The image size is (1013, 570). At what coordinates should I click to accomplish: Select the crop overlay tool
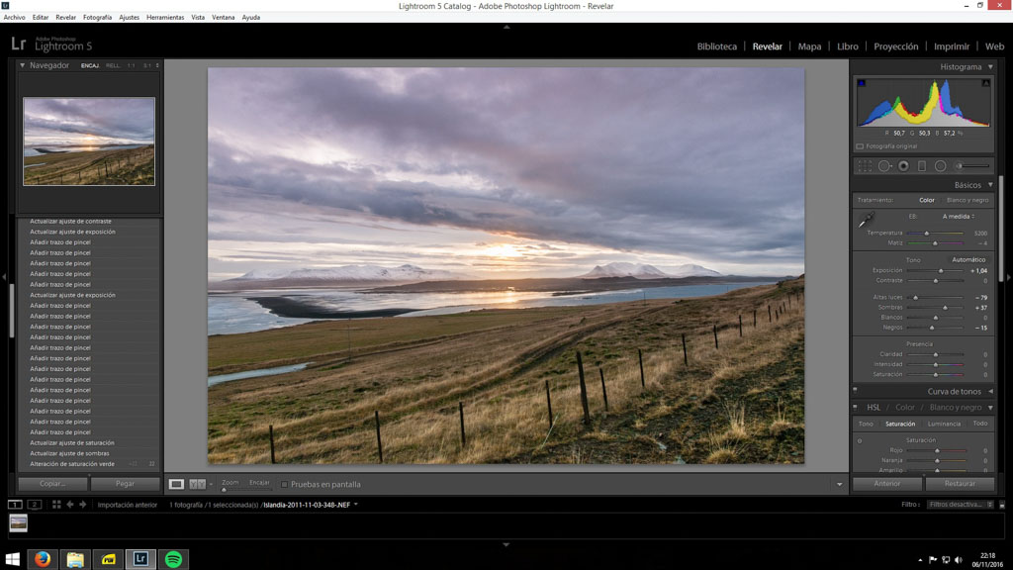coord(865,166)
